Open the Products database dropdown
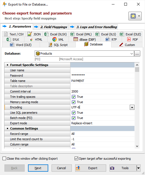Image resolution: width=145 pixels, height=175 pixels. [x=132, y=54]
